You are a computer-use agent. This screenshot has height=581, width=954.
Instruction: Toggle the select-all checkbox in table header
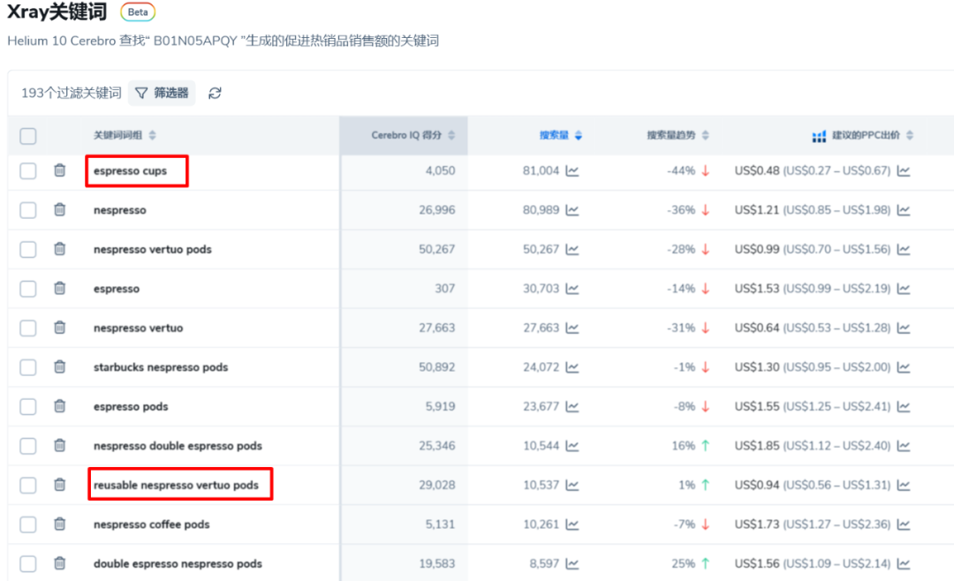pyautogui.click(x=28, y=136)
